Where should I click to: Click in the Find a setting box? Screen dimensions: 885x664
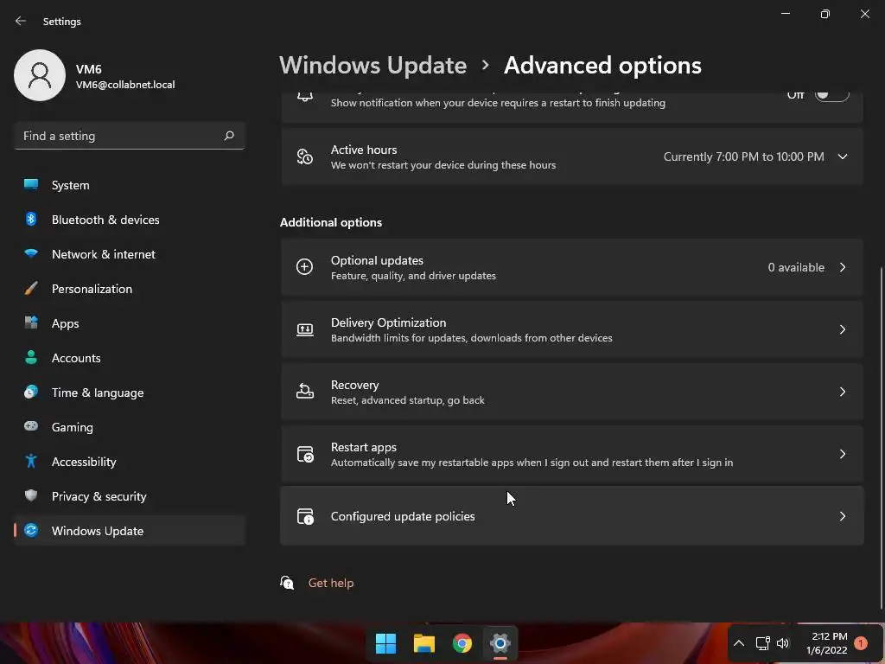point(130,136)
